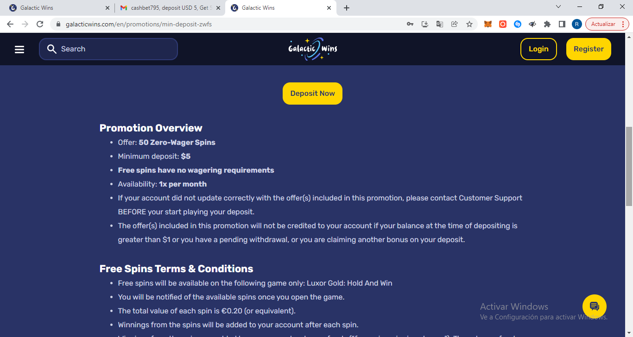Click the Login button
The height and width of the screenshot is (337, 633).
pyautogui.click(x=538, y=49)
